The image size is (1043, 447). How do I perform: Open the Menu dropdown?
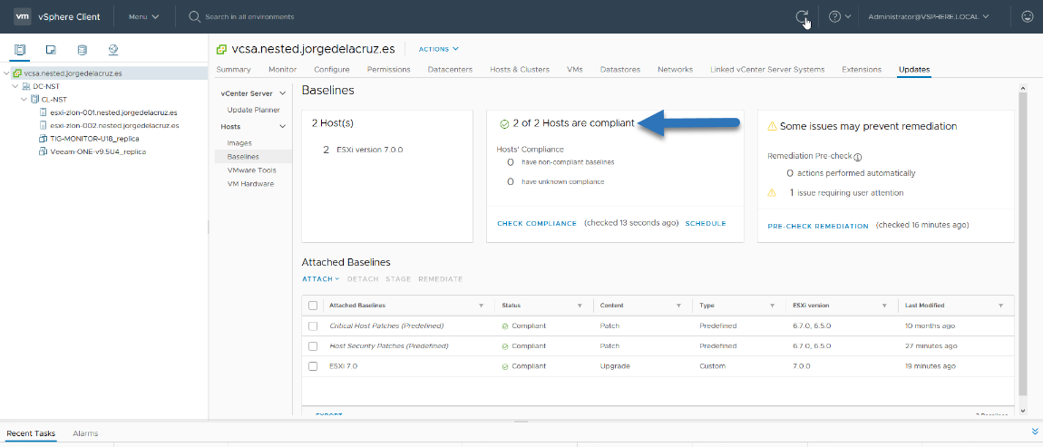point(143,16)
